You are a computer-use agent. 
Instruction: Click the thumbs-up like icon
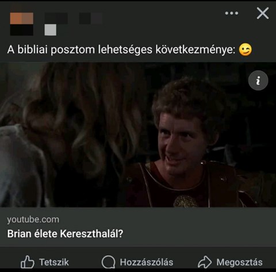pyautogui.click(x=28, y=262)
